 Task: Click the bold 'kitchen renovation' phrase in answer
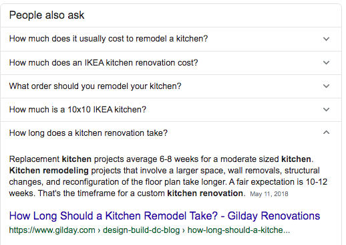(x=205, y=193)
